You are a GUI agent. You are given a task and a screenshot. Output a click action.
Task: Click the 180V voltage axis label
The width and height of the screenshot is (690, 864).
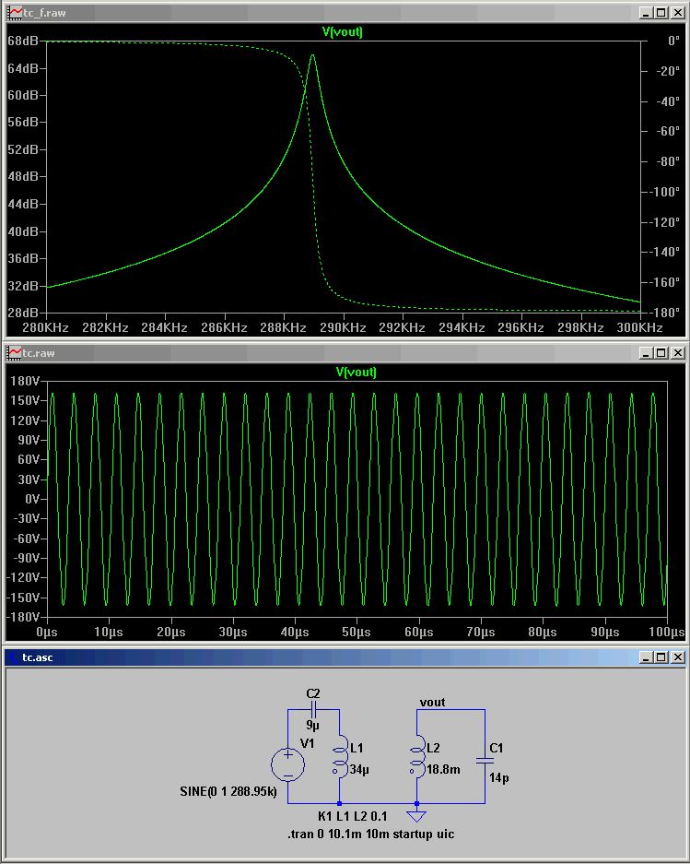point(25,382)
